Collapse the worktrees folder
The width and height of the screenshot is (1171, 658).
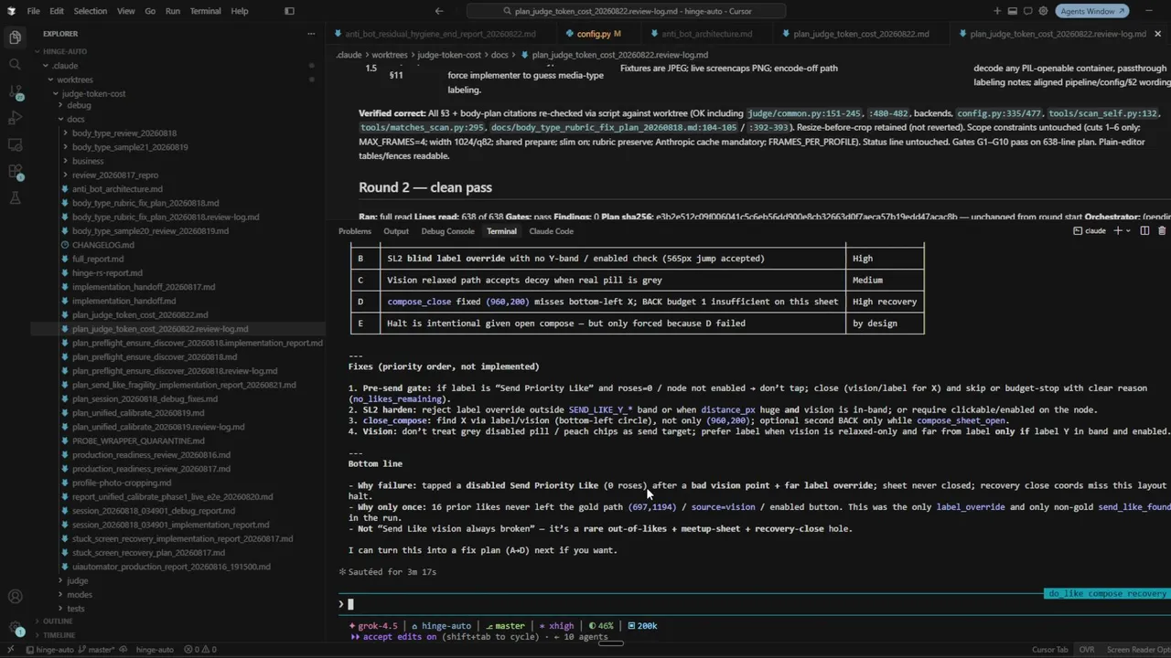tap(74, 80)
